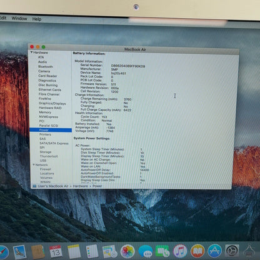Select Storage in the sidebar
Viewport: 260px width, 260px height.
(46, 152)
